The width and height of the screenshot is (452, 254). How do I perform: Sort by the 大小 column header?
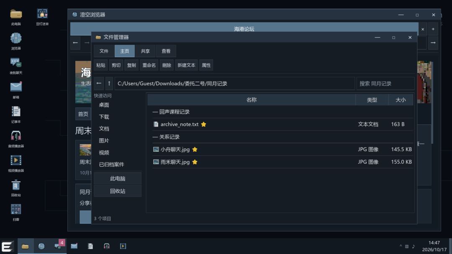coord(401,100)
